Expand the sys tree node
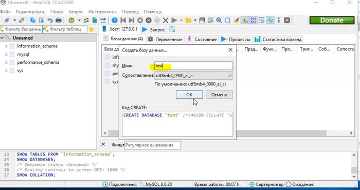The image size is (360, 190). [6, 71]
